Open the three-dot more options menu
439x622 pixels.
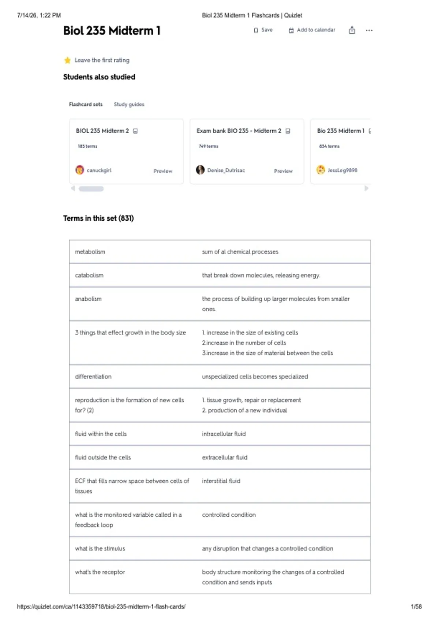[x=369, y=30]
